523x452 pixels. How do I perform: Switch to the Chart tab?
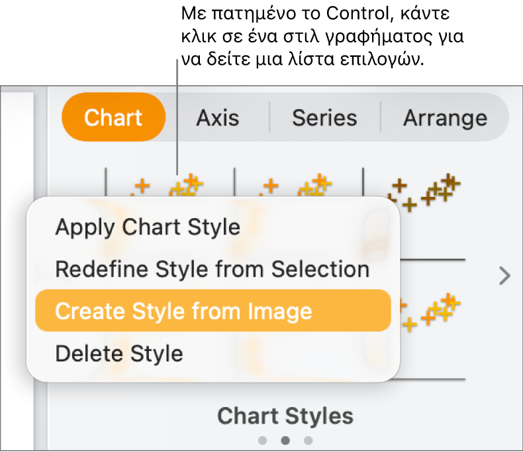click(113, 118)
